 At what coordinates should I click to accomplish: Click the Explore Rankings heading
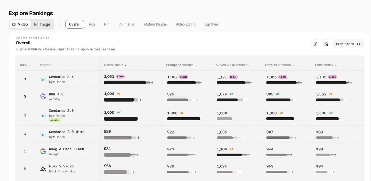tap(31, 13)
